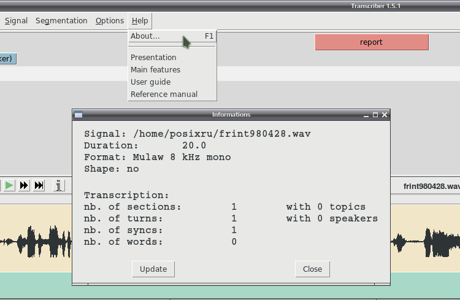Click Update in the Informations dialog

[153, 269]
